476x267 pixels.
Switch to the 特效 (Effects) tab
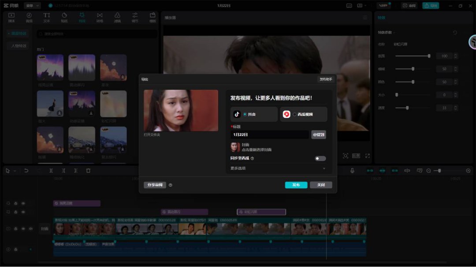pos(82,17)
